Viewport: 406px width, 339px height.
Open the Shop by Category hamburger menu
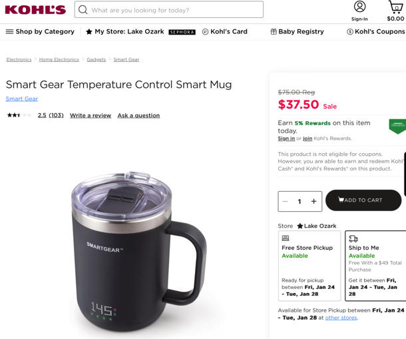(x=9, y=31)
